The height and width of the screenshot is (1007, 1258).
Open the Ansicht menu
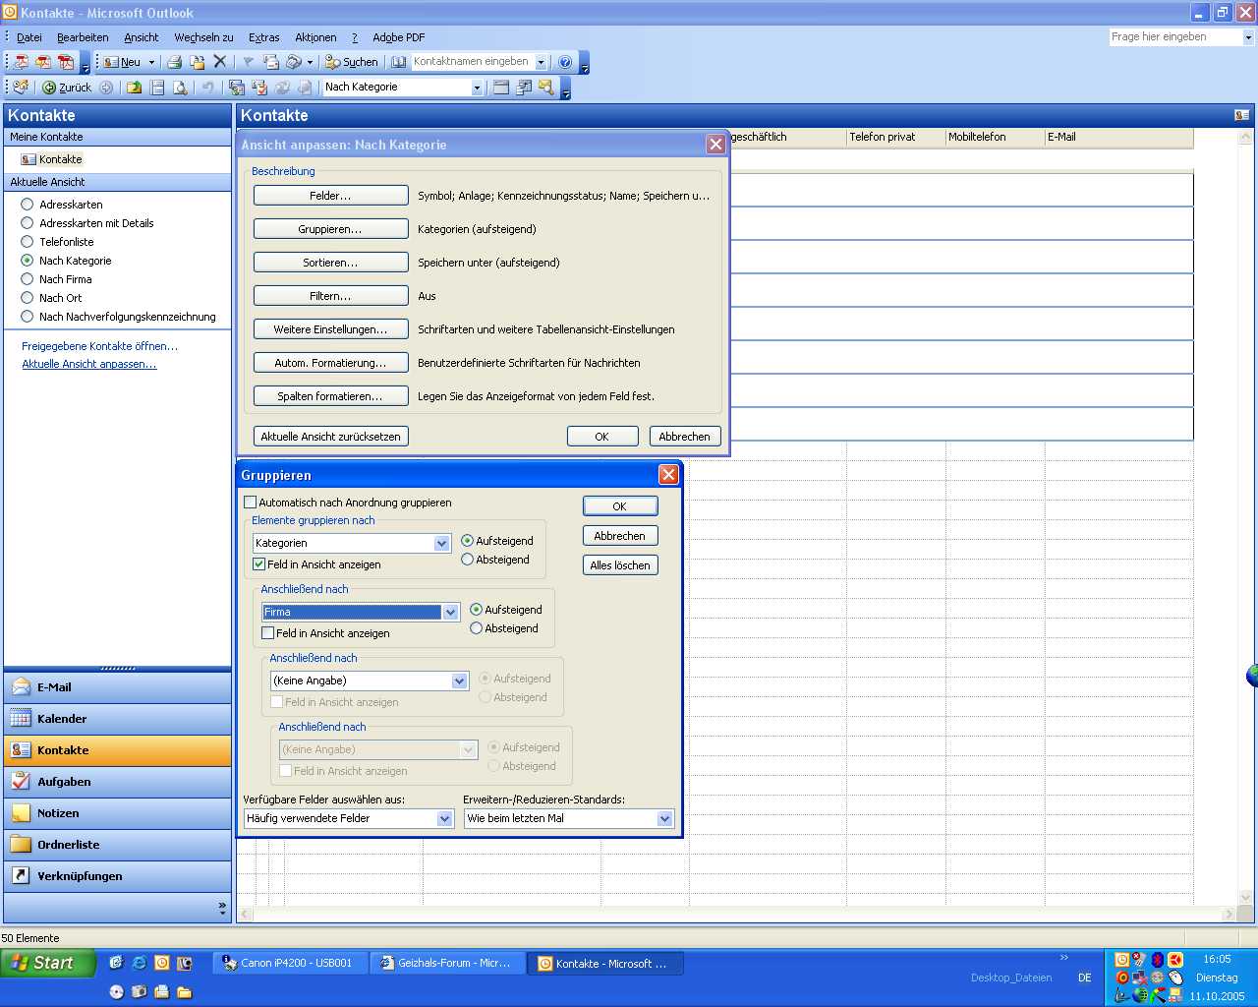tap(142, 37)
